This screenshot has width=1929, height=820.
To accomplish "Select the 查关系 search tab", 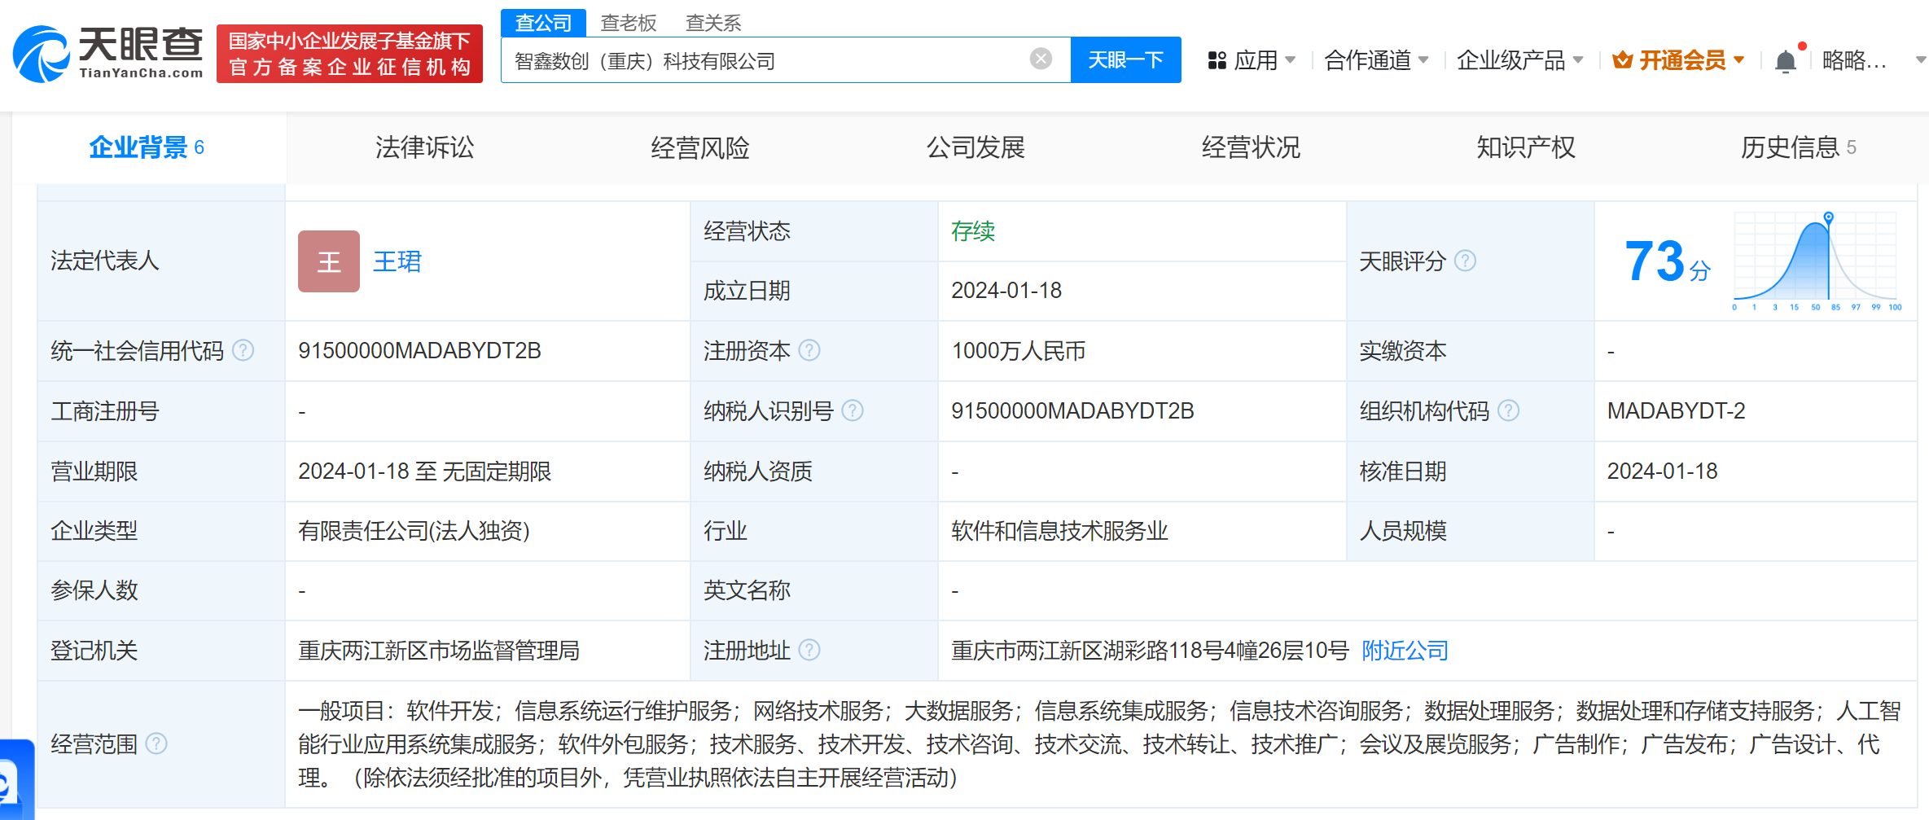I will (x=713, y=23).
